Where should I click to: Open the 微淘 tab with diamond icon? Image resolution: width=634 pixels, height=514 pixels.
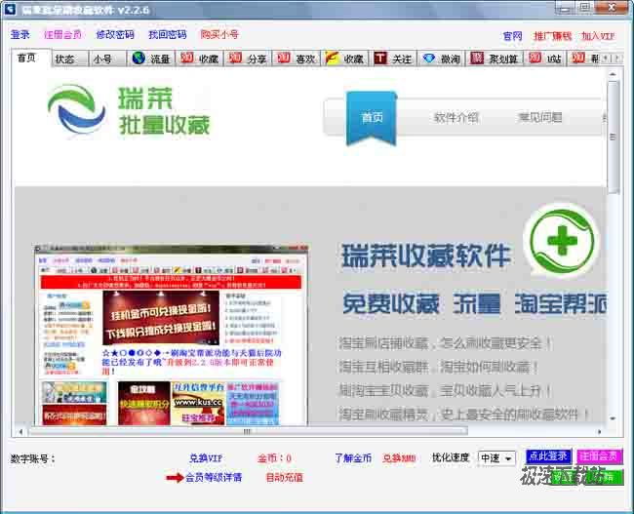tap(441, 59)
